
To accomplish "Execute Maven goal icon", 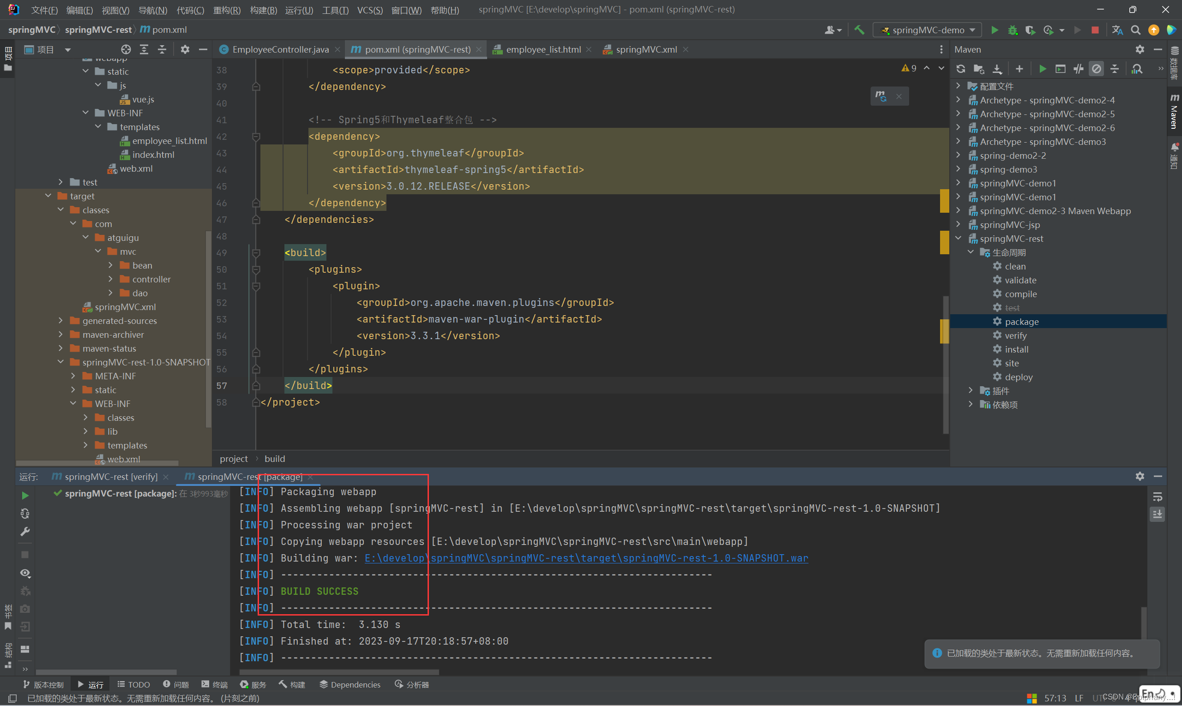I will [x=1060, y=69].
